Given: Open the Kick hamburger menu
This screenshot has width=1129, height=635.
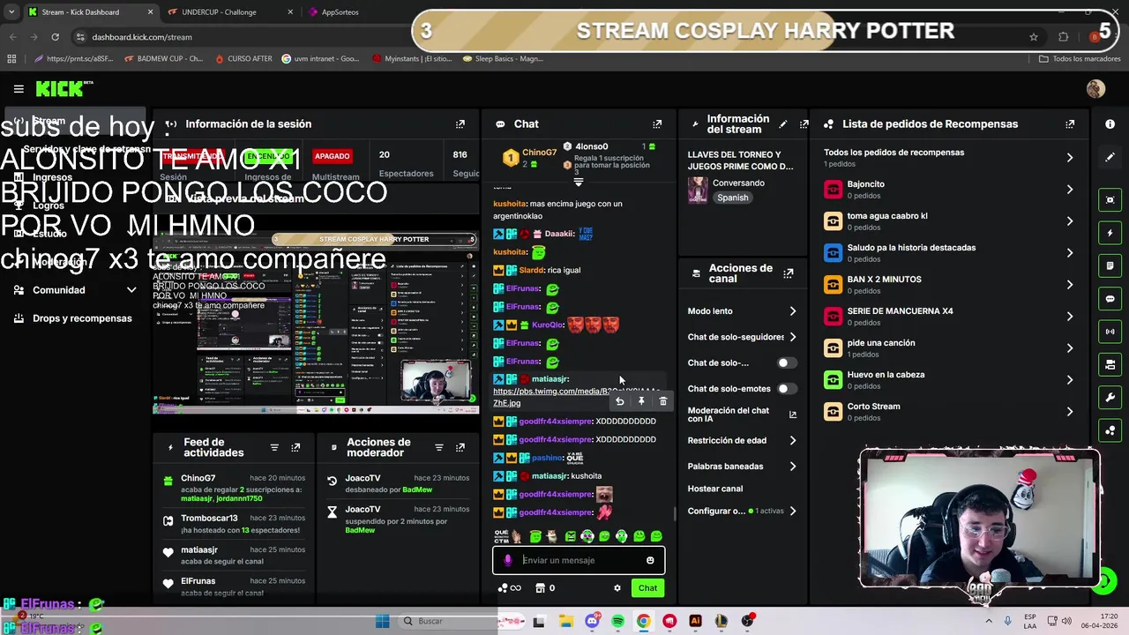Looking at the screenshot, I should pyautogui.click(x=19, y=89).
